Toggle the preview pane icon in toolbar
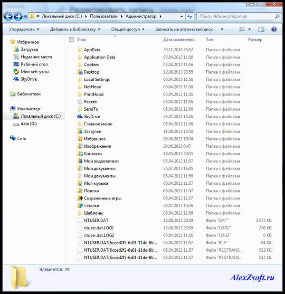 click(x=261, y=29)
